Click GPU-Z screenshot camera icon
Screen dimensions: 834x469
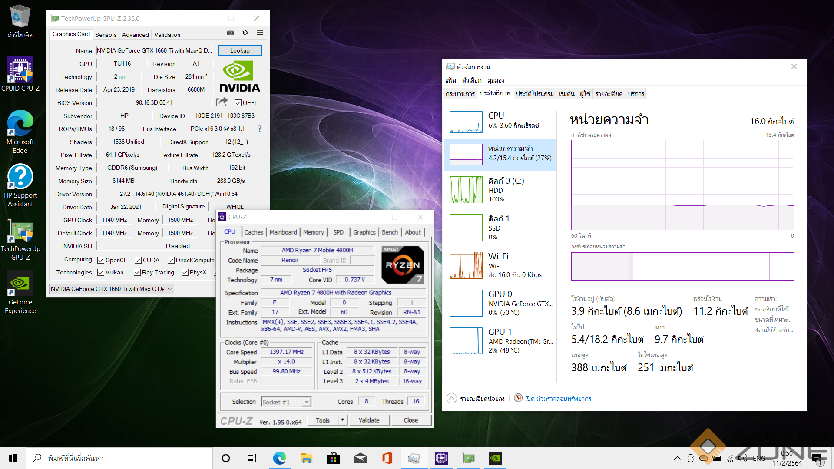pos(230,33)
